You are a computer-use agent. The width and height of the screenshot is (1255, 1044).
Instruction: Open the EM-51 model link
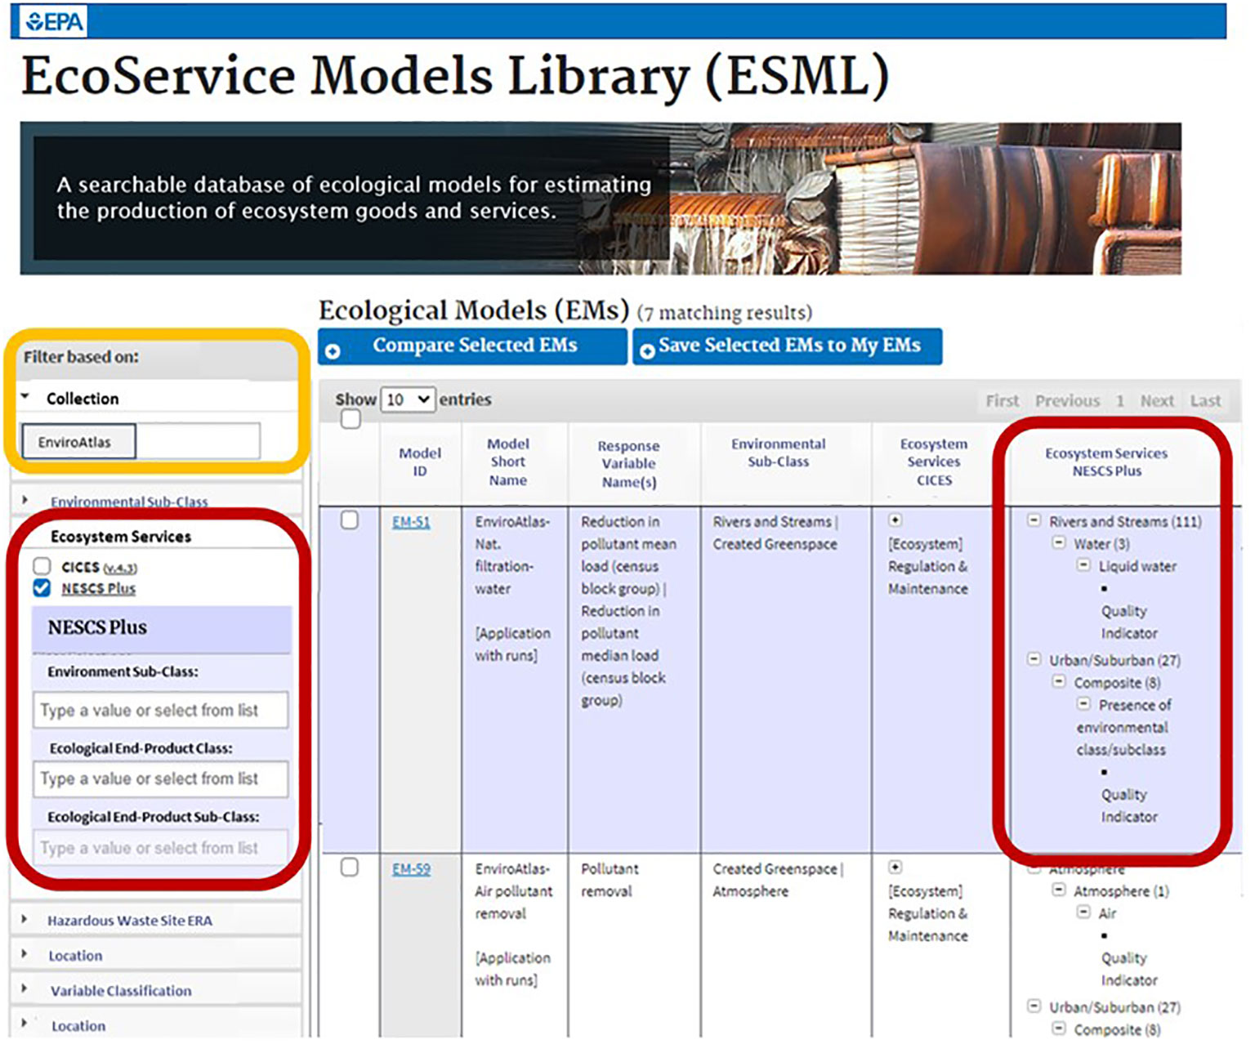tap(411, 522)
